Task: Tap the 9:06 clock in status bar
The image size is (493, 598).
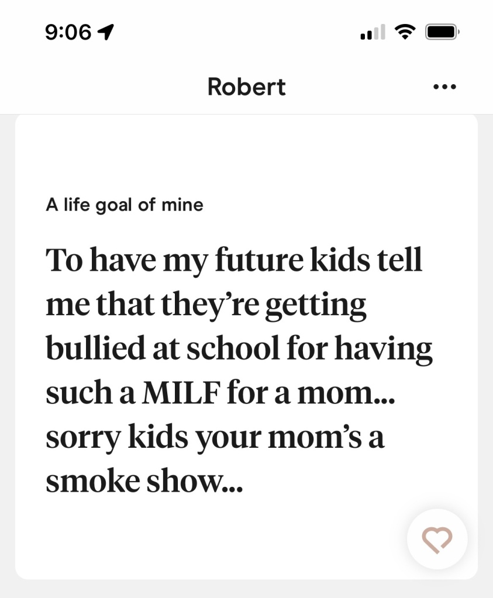Action: click(68, 32)
